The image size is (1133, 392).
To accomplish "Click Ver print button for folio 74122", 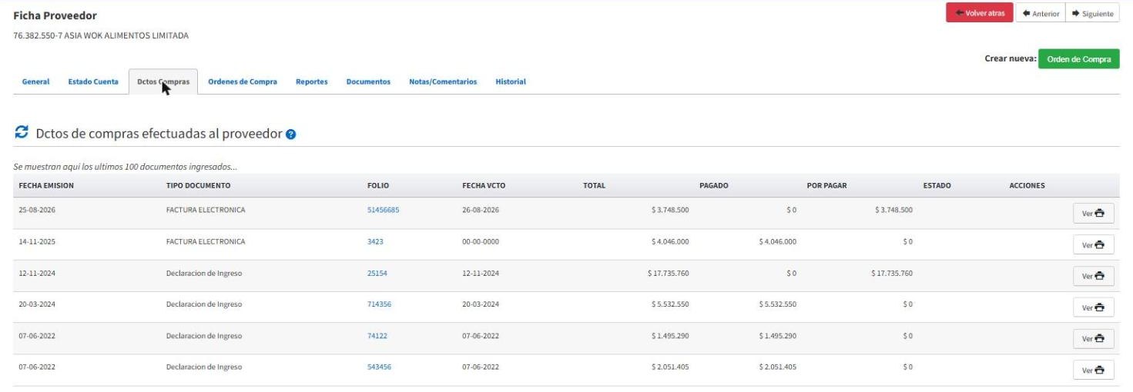I will 1093,338.
